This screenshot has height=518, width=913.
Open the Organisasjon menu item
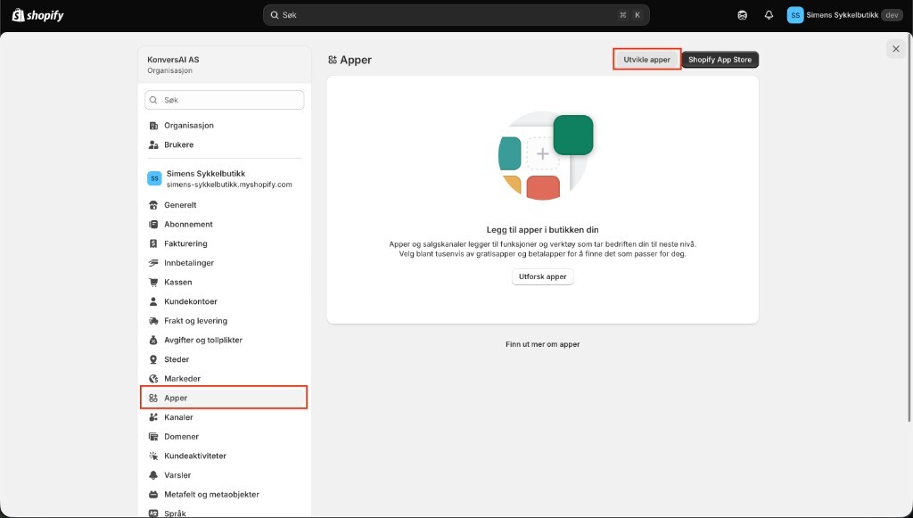point(224,126)
